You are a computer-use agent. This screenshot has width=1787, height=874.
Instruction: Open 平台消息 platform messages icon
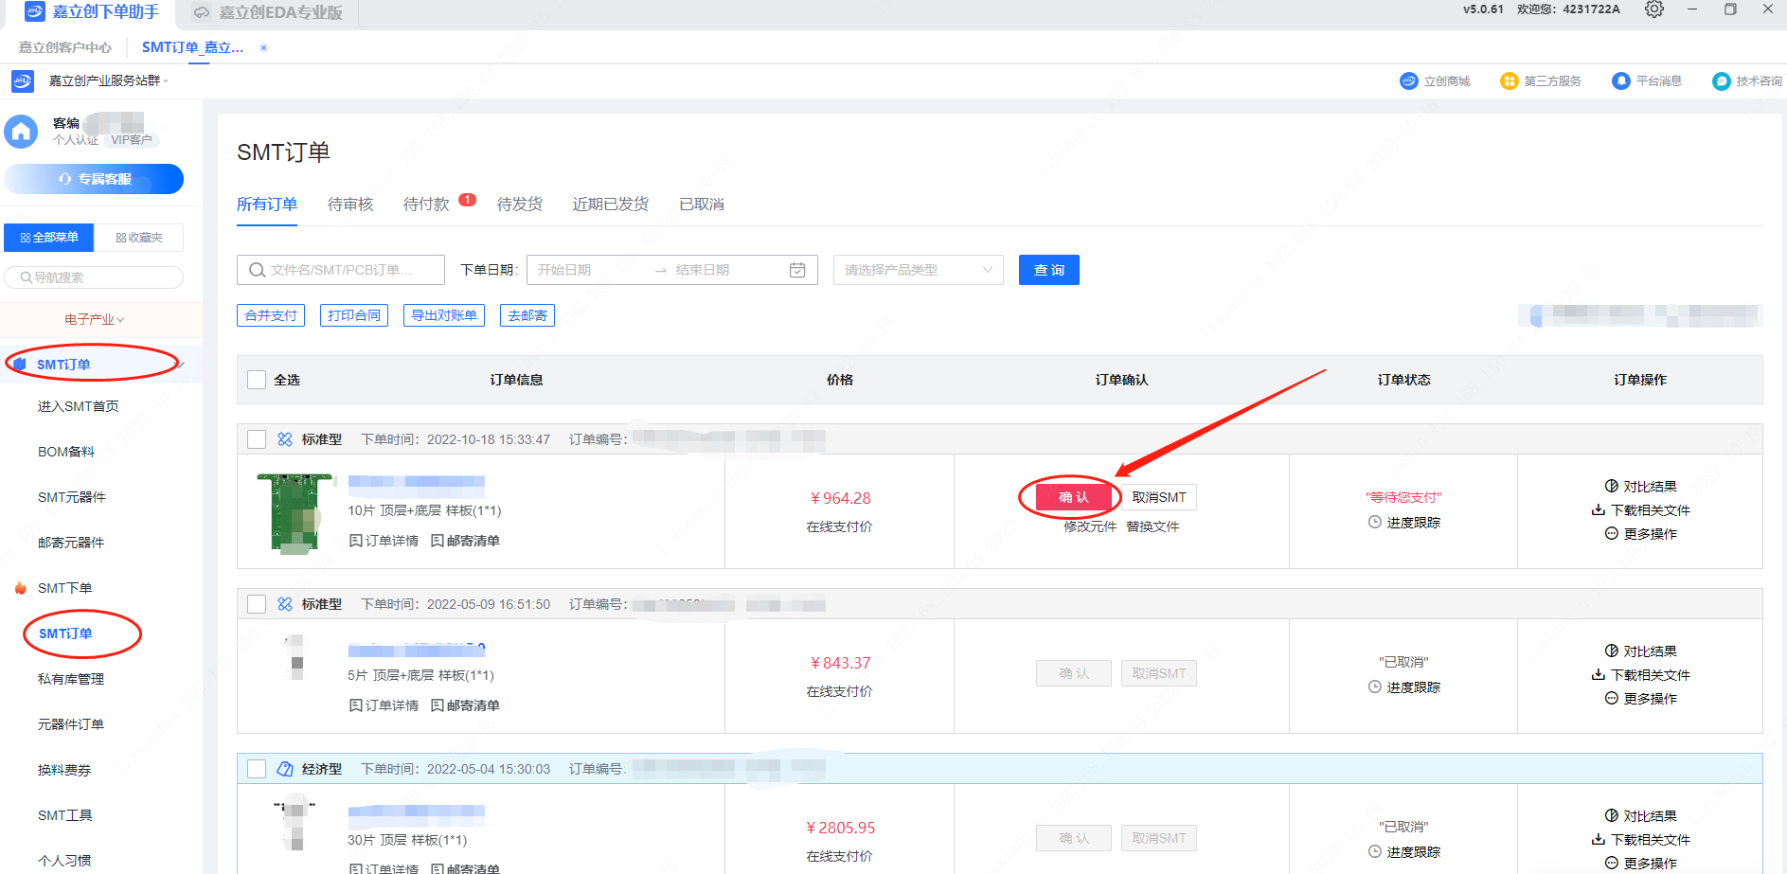click(x=1620, y=81)
